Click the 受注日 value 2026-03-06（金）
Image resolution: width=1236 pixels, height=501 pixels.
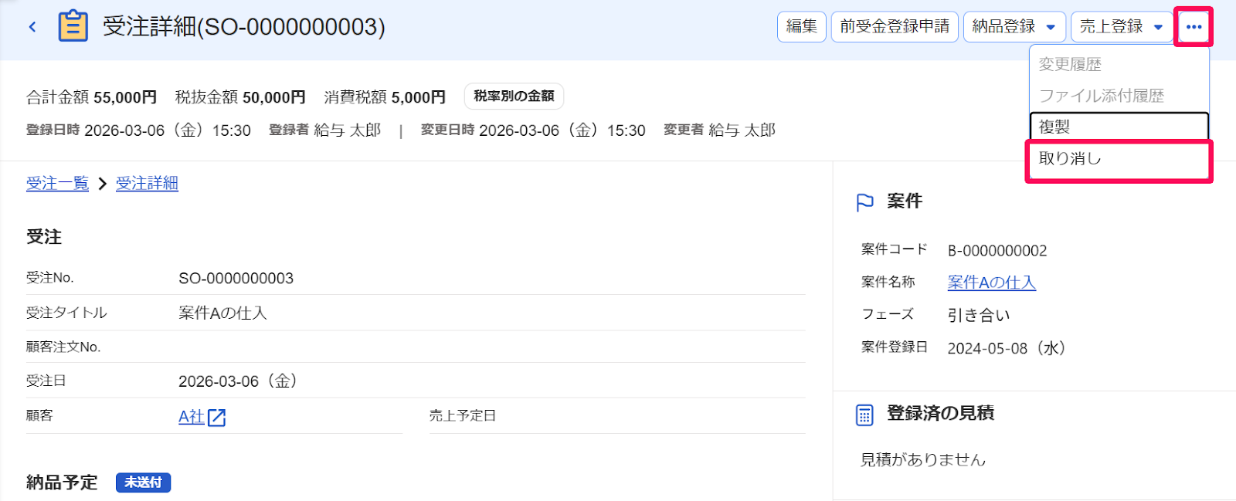tap(239, 381)
